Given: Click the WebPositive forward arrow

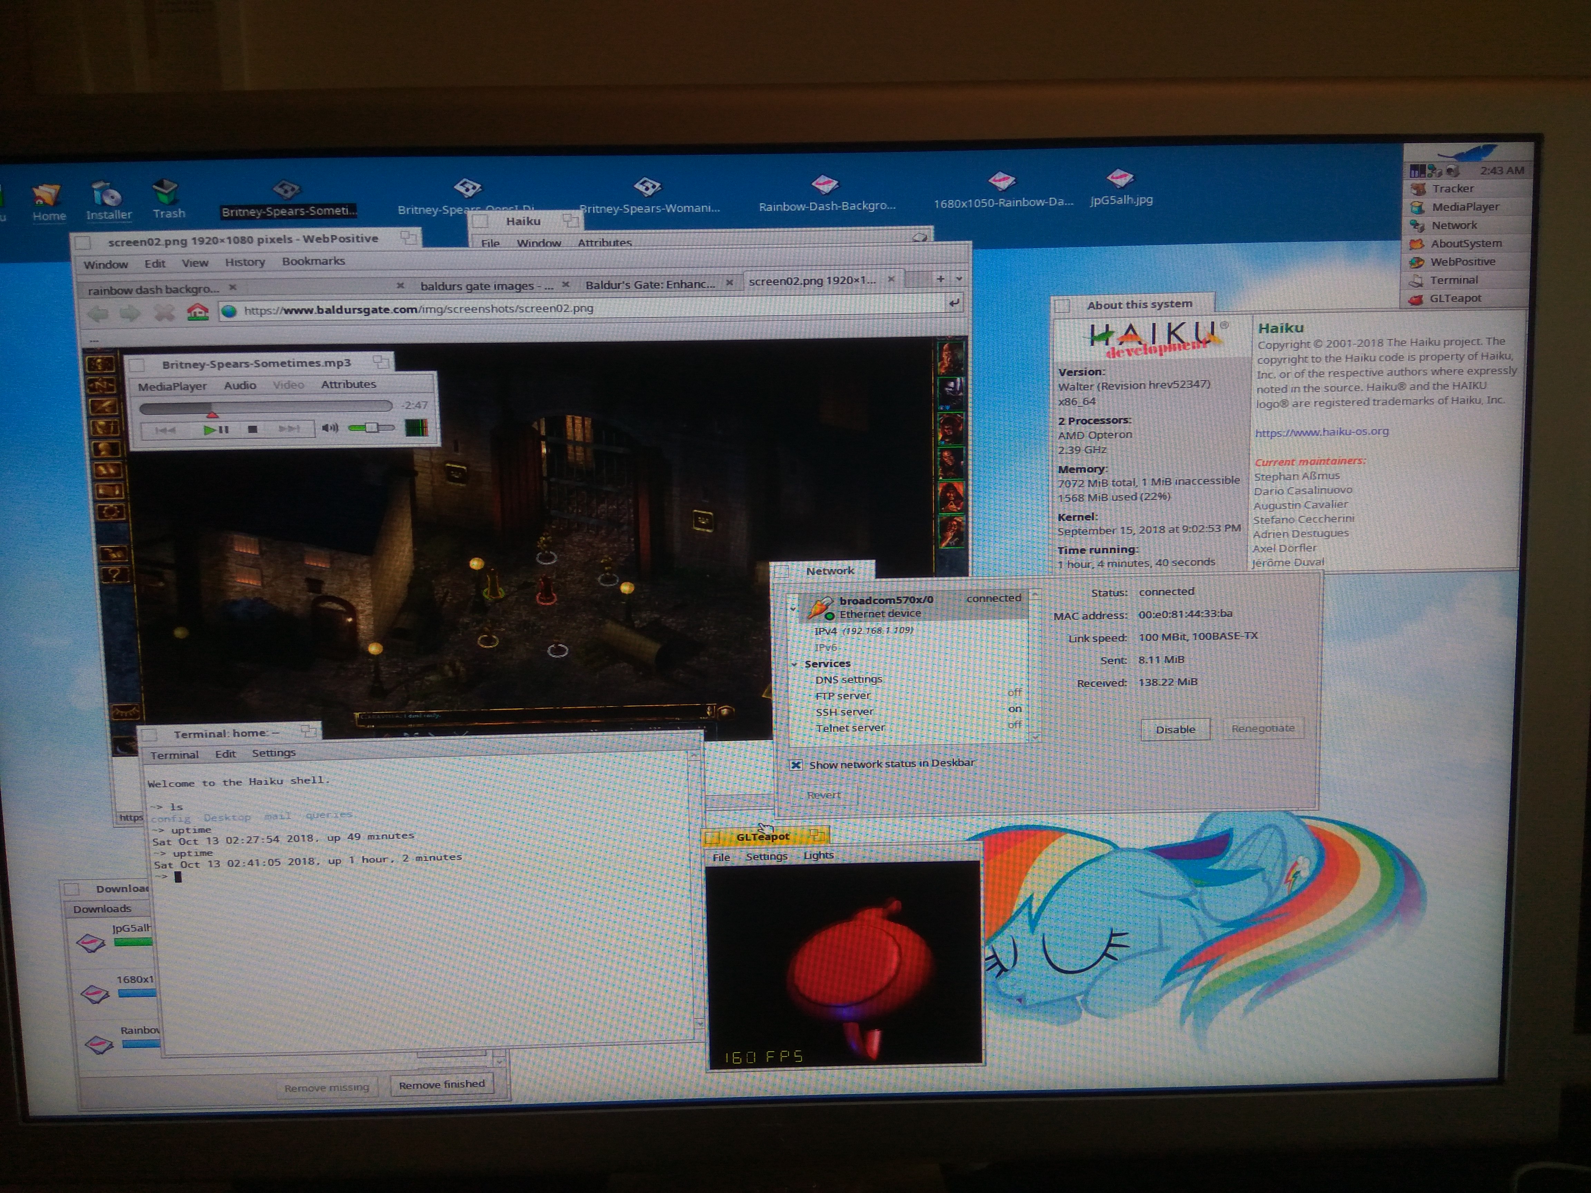Looking at the screenshot, I should click(x=130, y=313).
